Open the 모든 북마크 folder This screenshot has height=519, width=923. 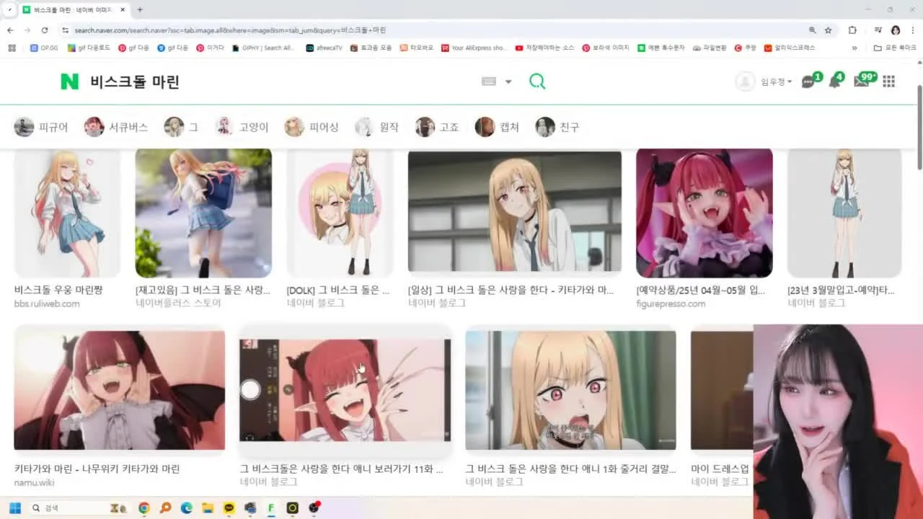pyautogui.click(x=894, y=48)
